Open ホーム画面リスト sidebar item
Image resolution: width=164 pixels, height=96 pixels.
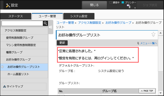(x=24, y=74)
